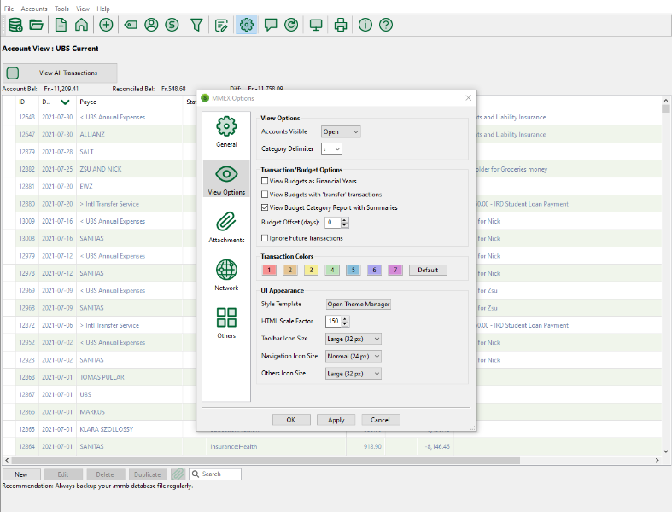Open Currency manager dollar icon
Image resolution: width=672 pixels, height=512 pixels.
coord(172,25)
